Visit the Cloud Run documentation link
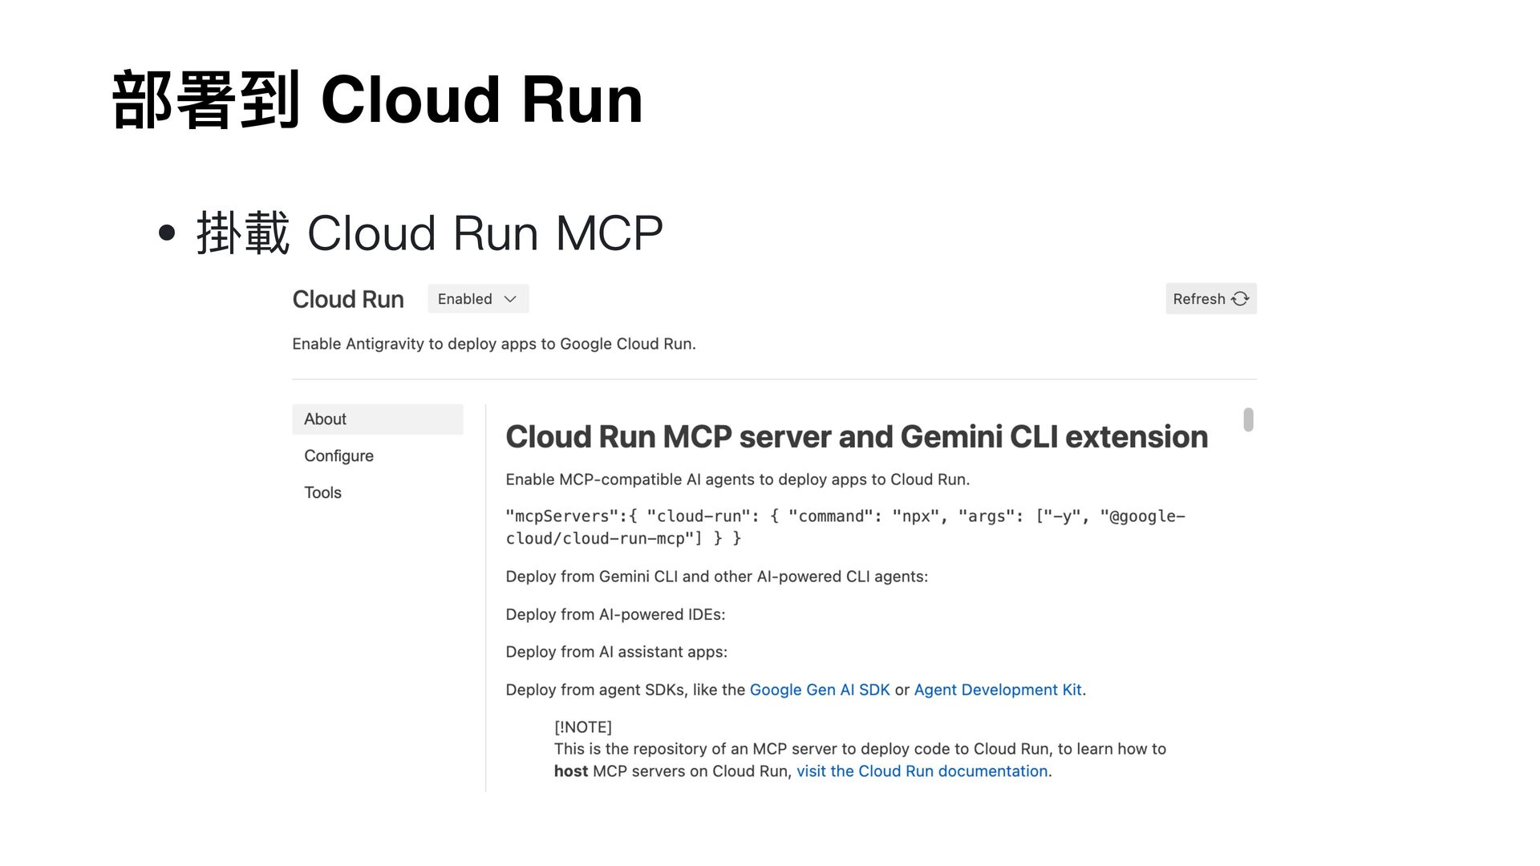 pyautogui.click(x=922, y=771)
